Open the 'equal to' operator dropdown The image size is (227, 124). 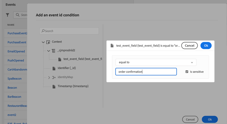156,62
